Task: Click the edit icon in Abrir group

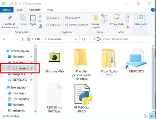Action: click(x=128, y=21)
